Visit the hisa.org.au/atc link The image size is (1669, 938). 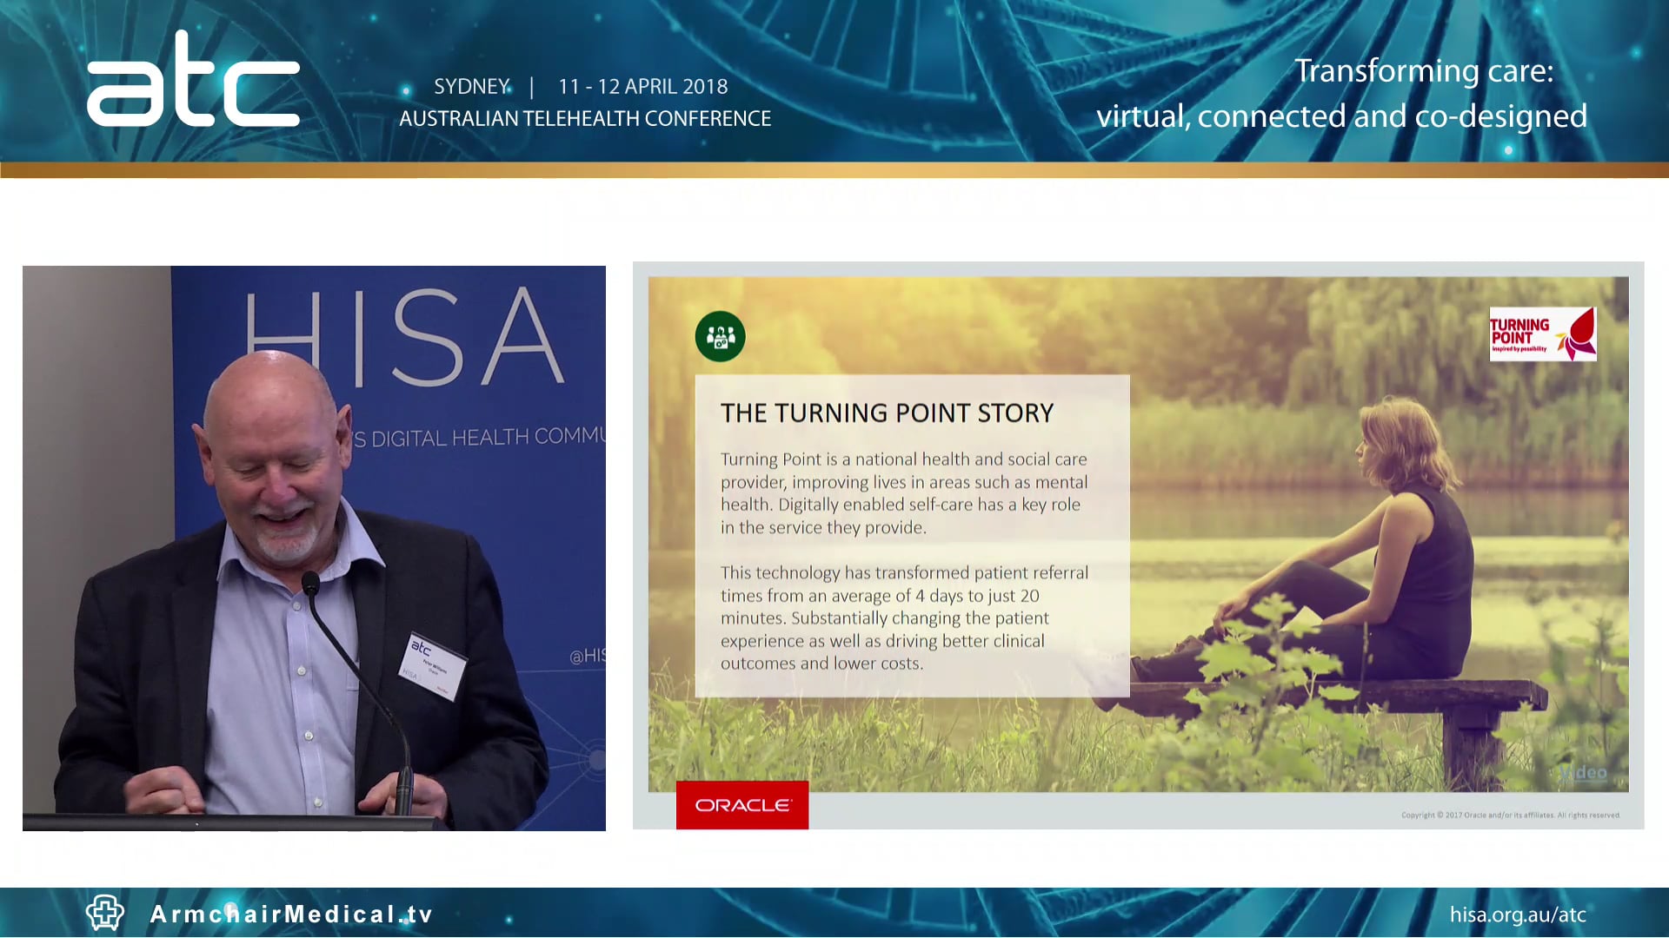pyautogui.click(x=1518, y=914)
